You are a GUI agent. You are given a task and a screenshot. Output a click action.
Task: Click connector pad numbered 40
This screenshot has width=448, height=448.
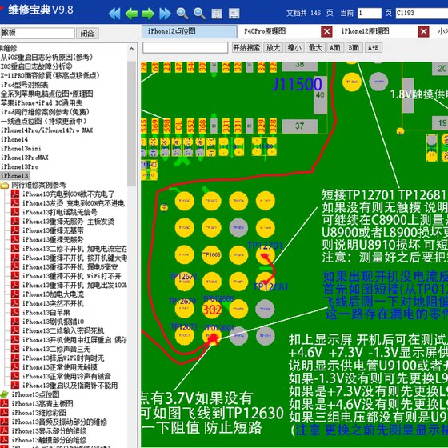pos(320,95)
